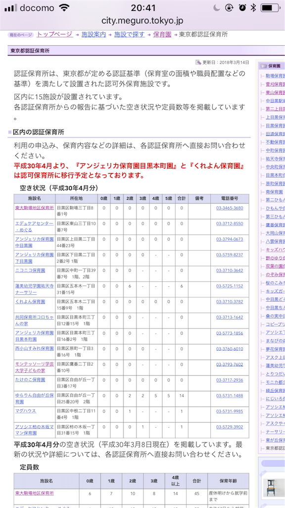Tap the city.meguro.tokyo.jp address bar

click(142, 21)
